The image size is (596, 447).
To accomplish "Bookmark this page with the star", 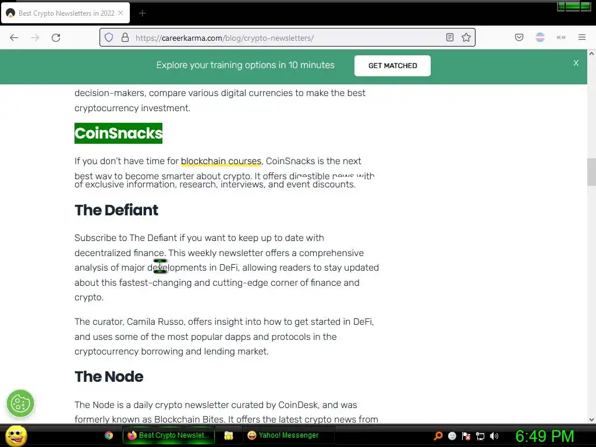I will (466, 37).
